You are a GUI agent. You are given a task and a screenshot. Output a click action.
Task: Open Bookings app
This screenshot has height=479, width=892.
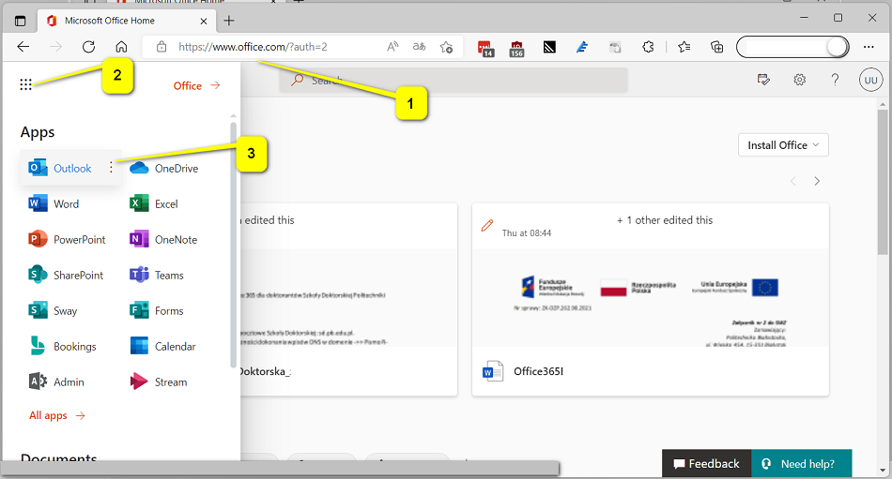point(63,347)
